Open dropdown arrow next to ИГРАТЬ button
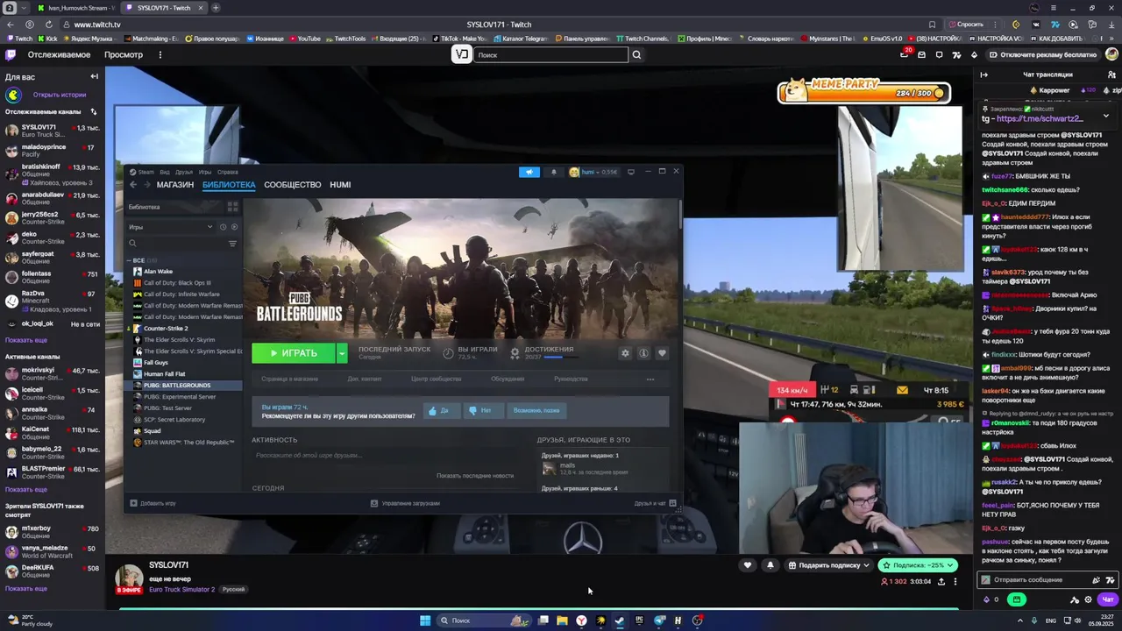 342,353
